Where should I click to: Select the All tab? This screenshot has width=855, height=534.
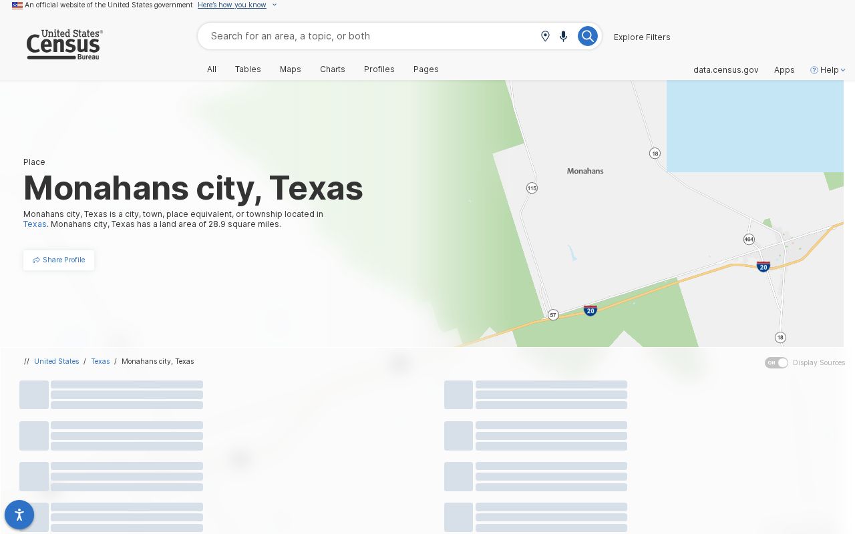[212, 69]
